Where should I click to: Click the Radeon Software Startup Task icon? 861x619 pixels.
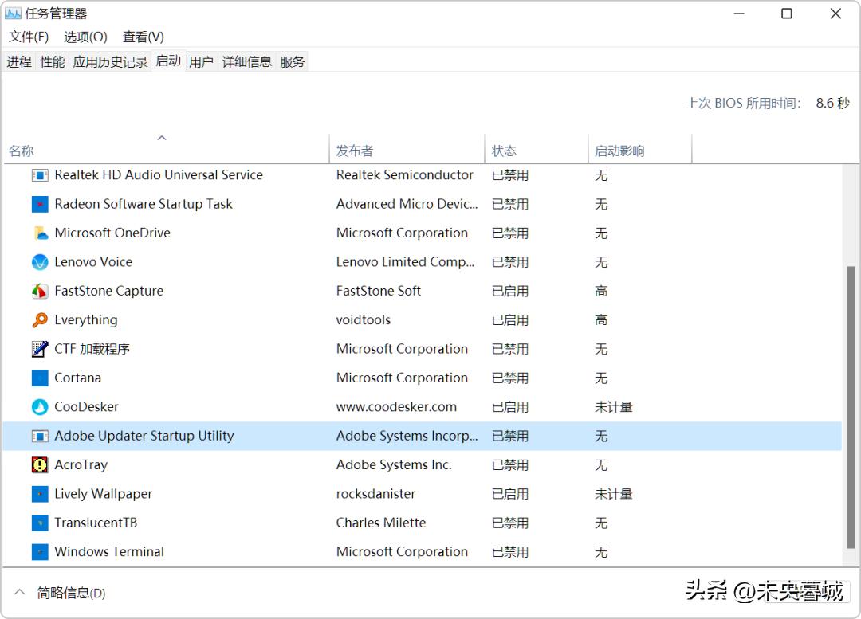coord(40,204)
